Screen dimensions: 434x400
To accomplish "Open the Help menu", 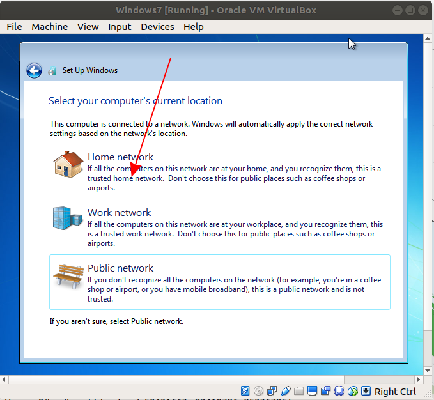I will coord(194,27).
